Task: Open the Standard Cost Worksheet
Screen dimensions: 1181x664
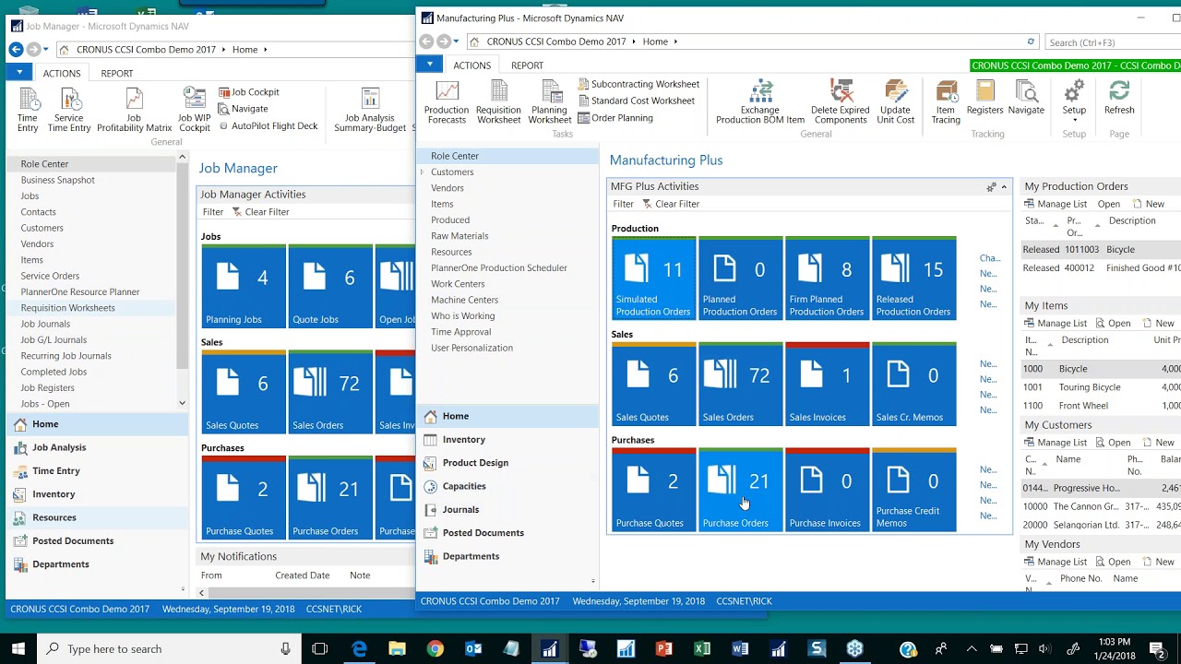Action: (636, 101)
